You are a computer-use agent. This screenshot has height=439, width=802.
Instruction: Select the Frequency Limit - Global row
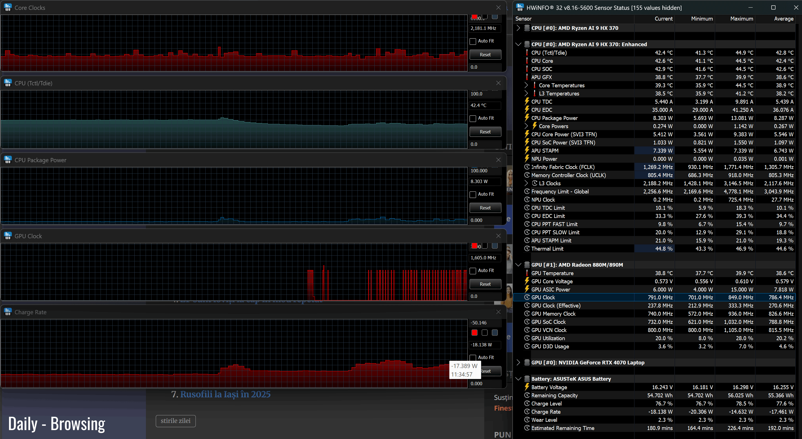[x=654, y=191]
